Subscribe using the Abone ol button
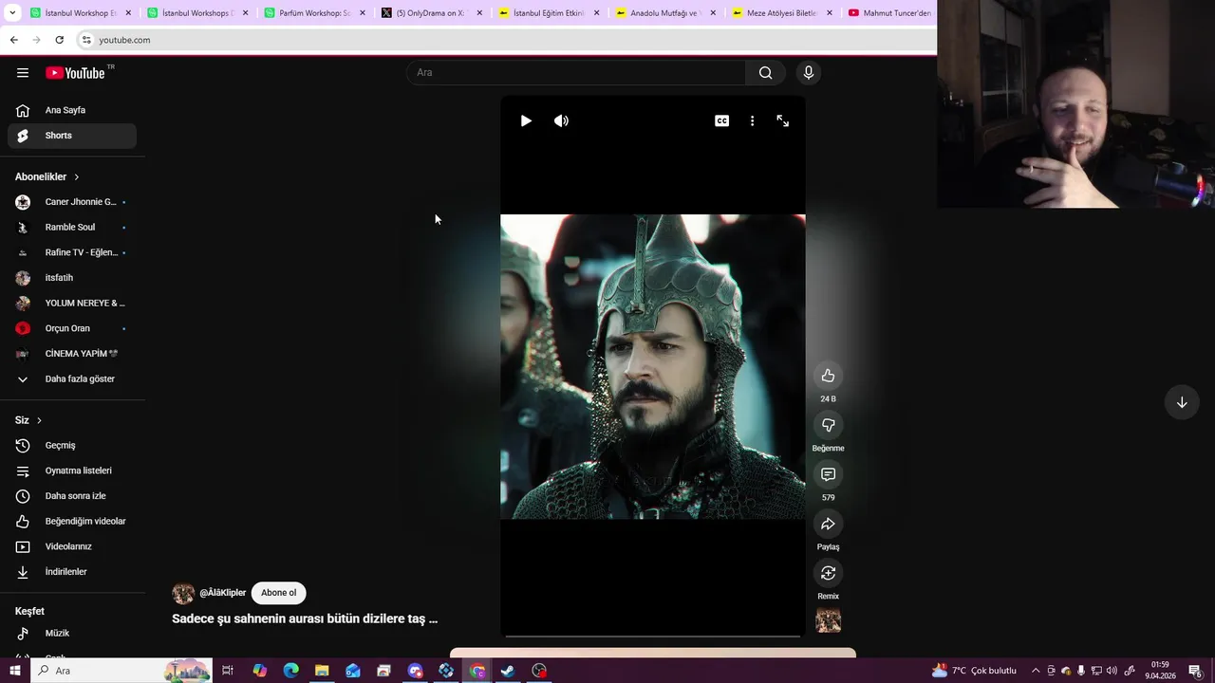1215x683 pixels. pyautogui.click(x=279, y=593)
